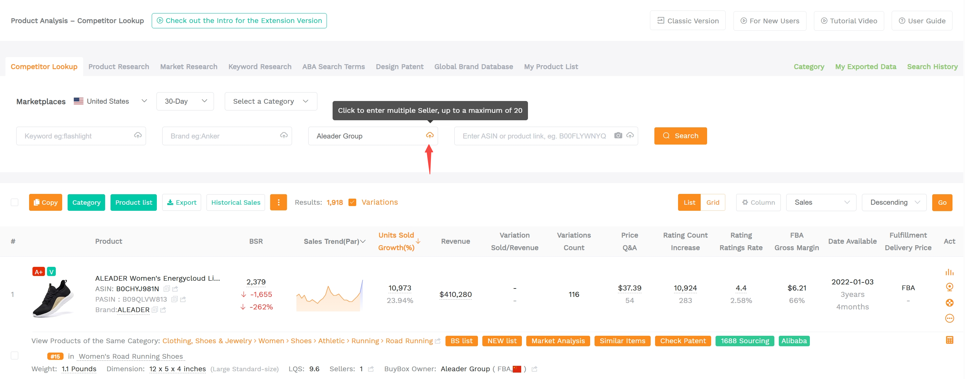Open the external link icon next to Sellers: 1
The image size is (965, 379).
[x=371, y=369]
